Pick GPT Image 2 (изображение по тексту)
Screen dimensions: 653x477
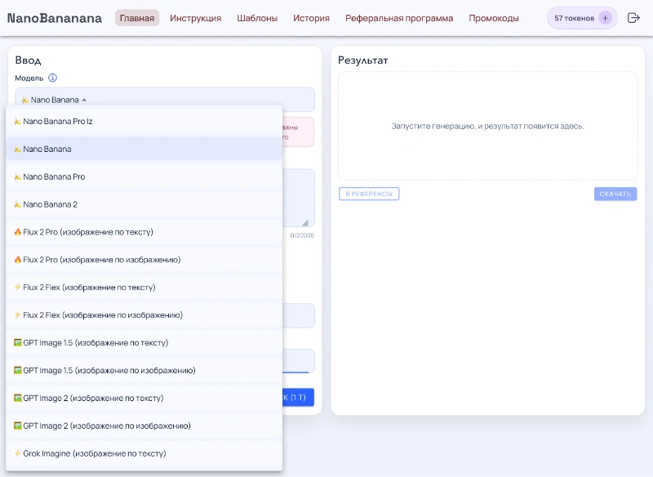coord(144,399)
